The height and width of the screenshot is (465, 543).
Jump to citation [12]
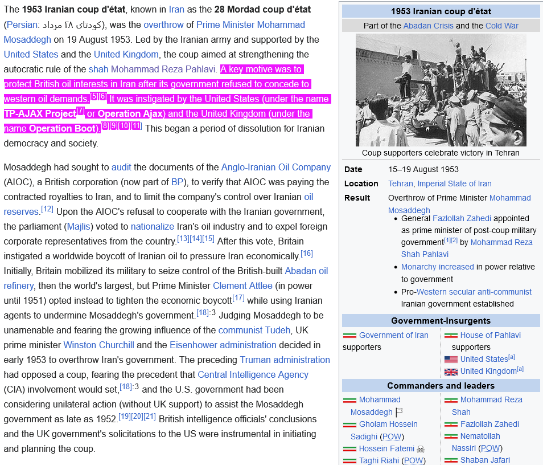coord(47,209)
